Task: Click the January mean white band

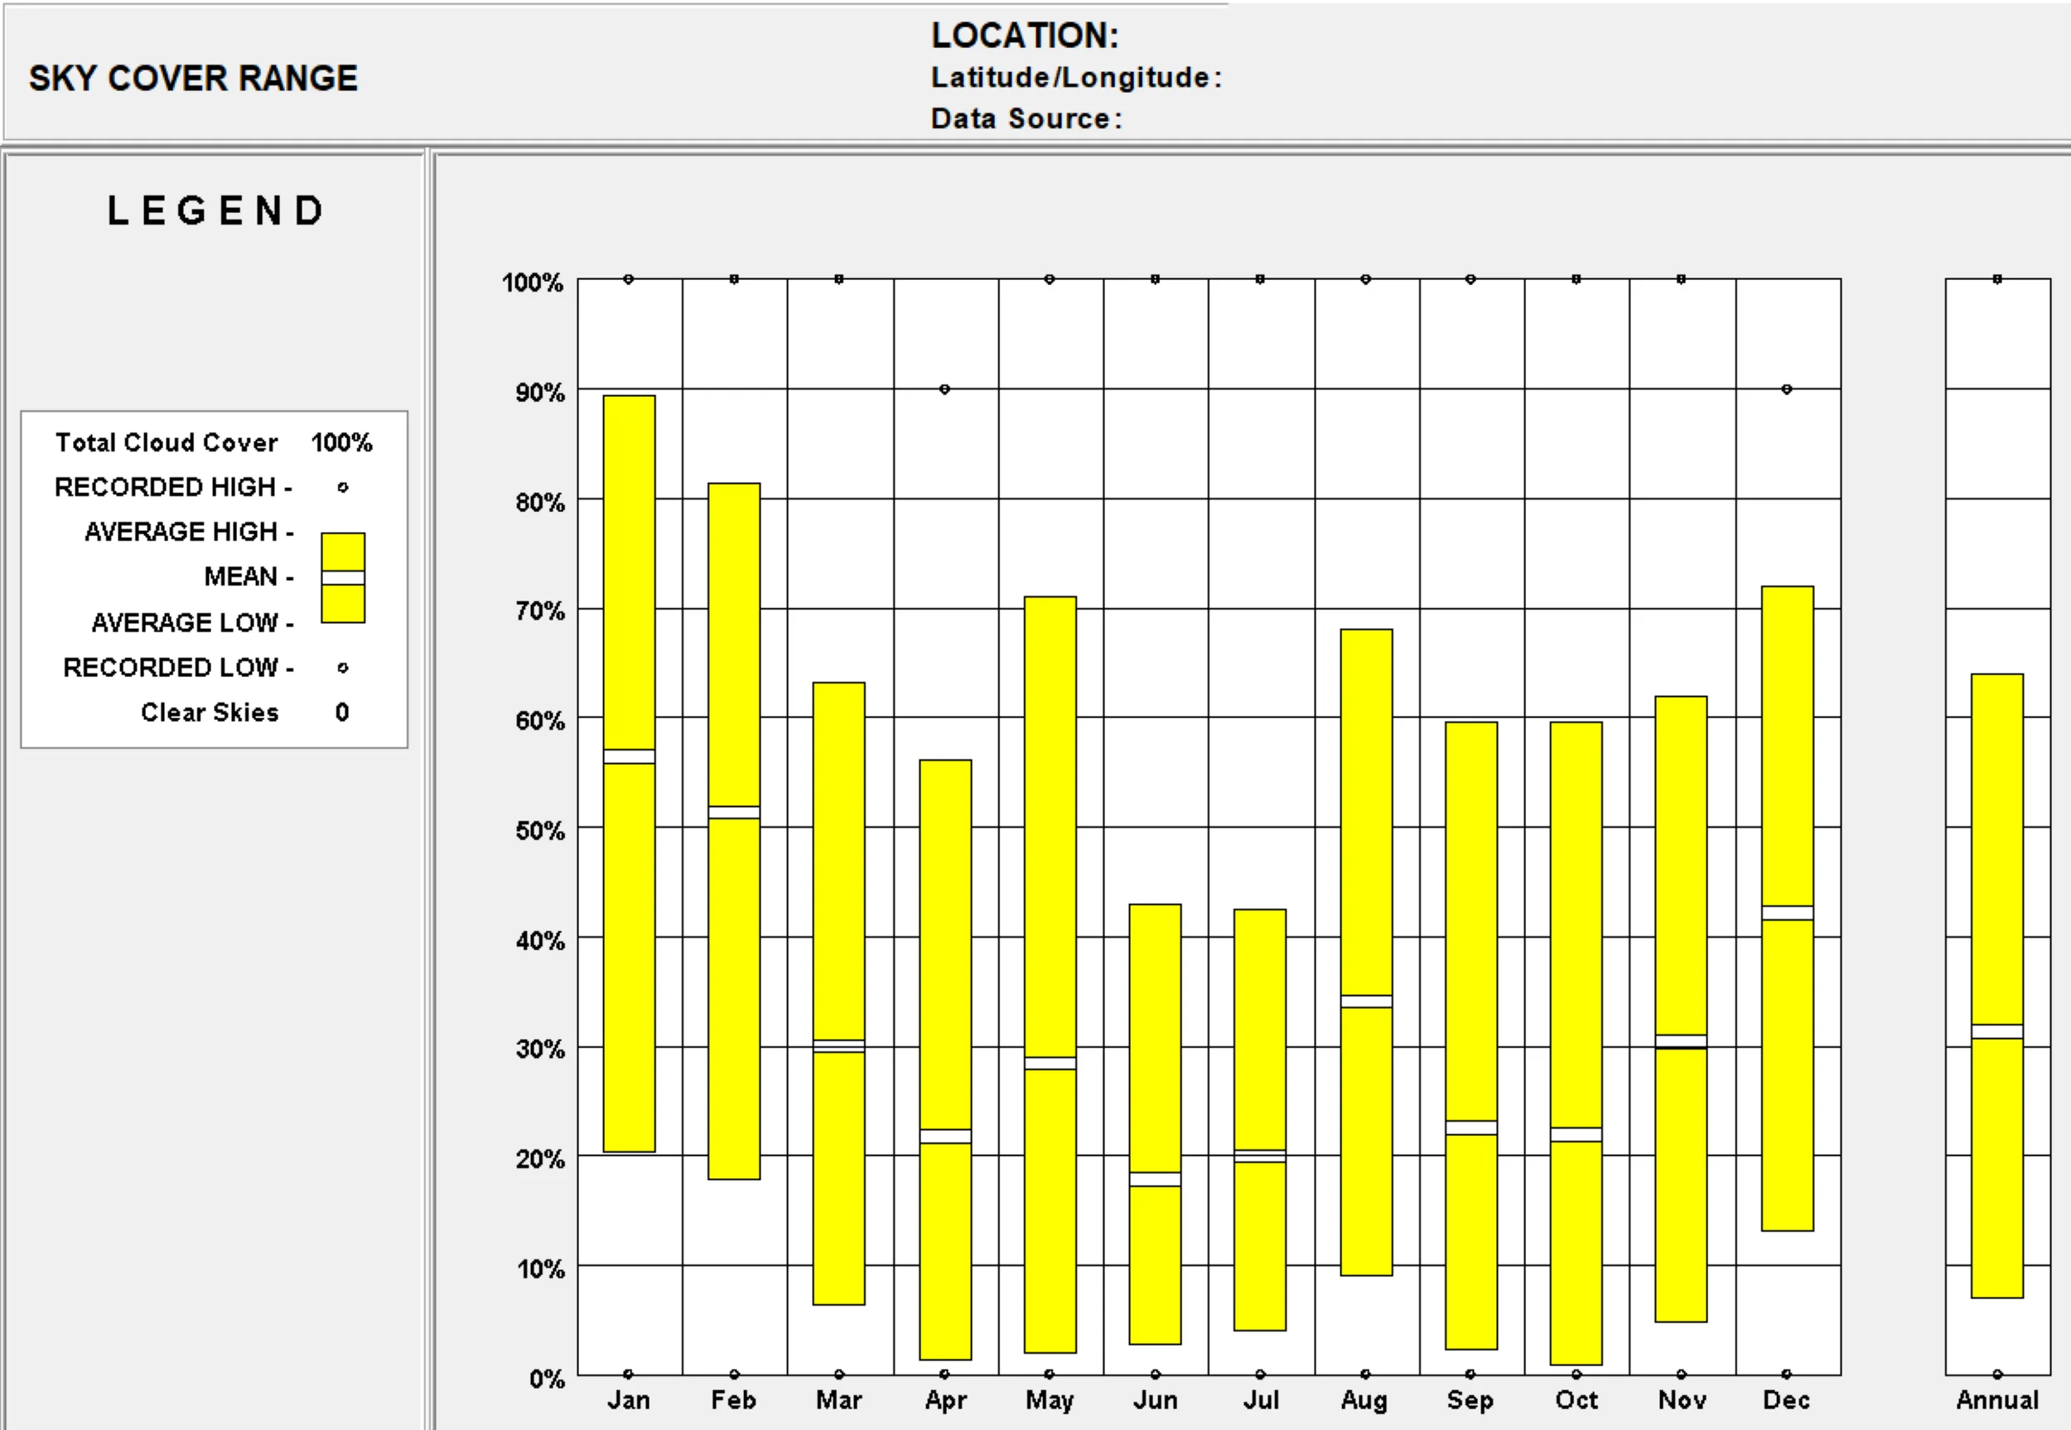Action: coord(629,756)
